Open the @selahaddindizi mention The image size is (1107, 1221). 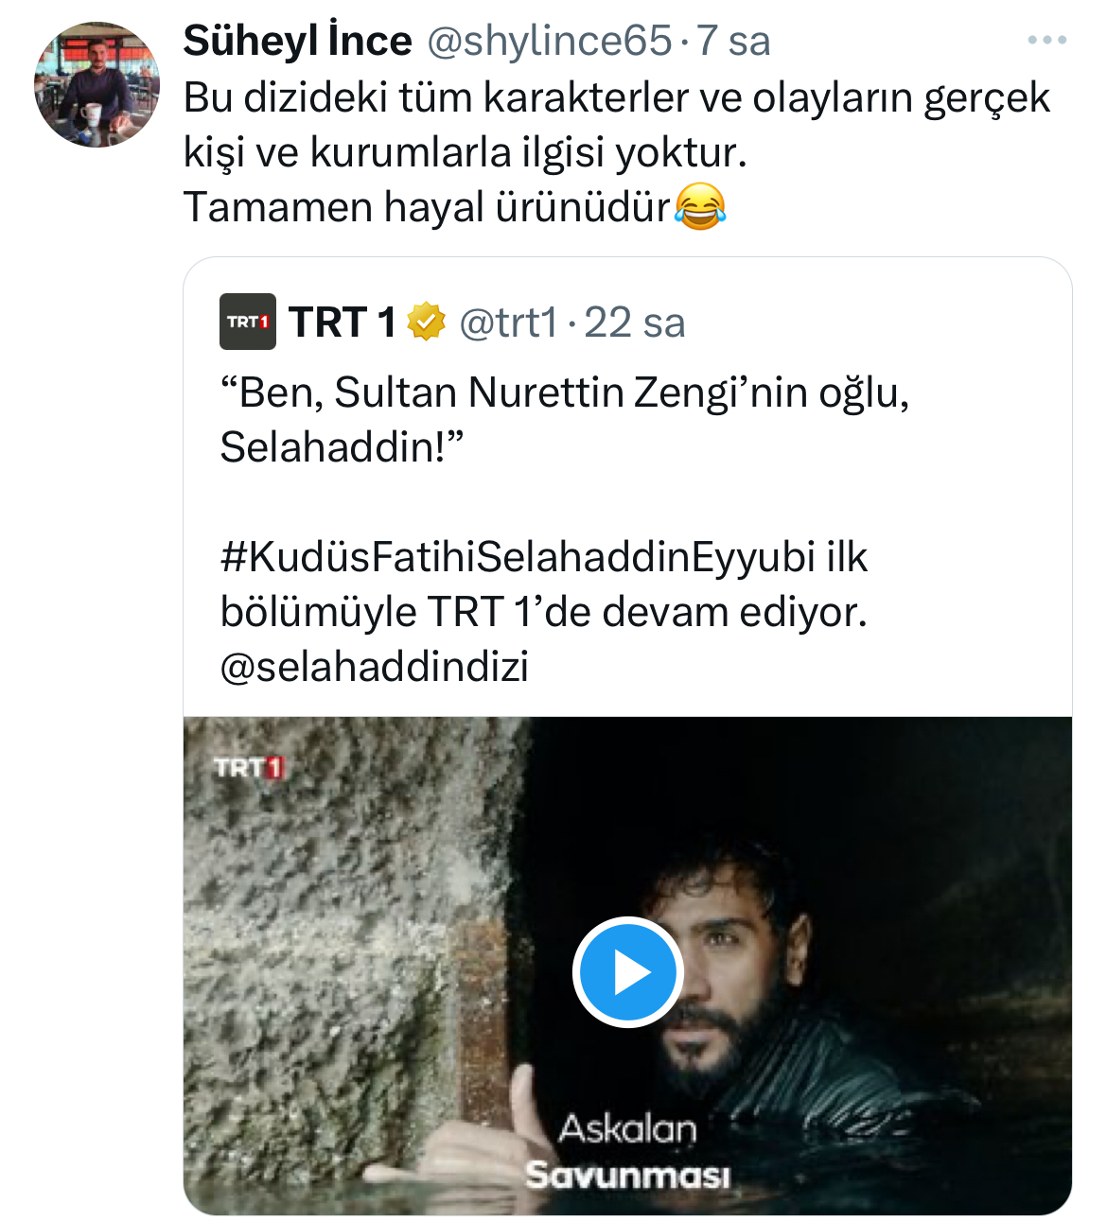(375, 666)
